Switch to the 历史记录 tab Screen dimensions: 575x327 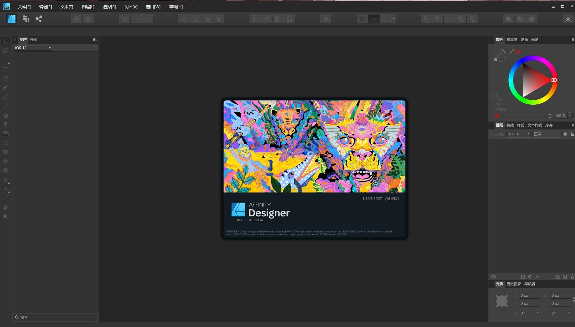(513, 284)
